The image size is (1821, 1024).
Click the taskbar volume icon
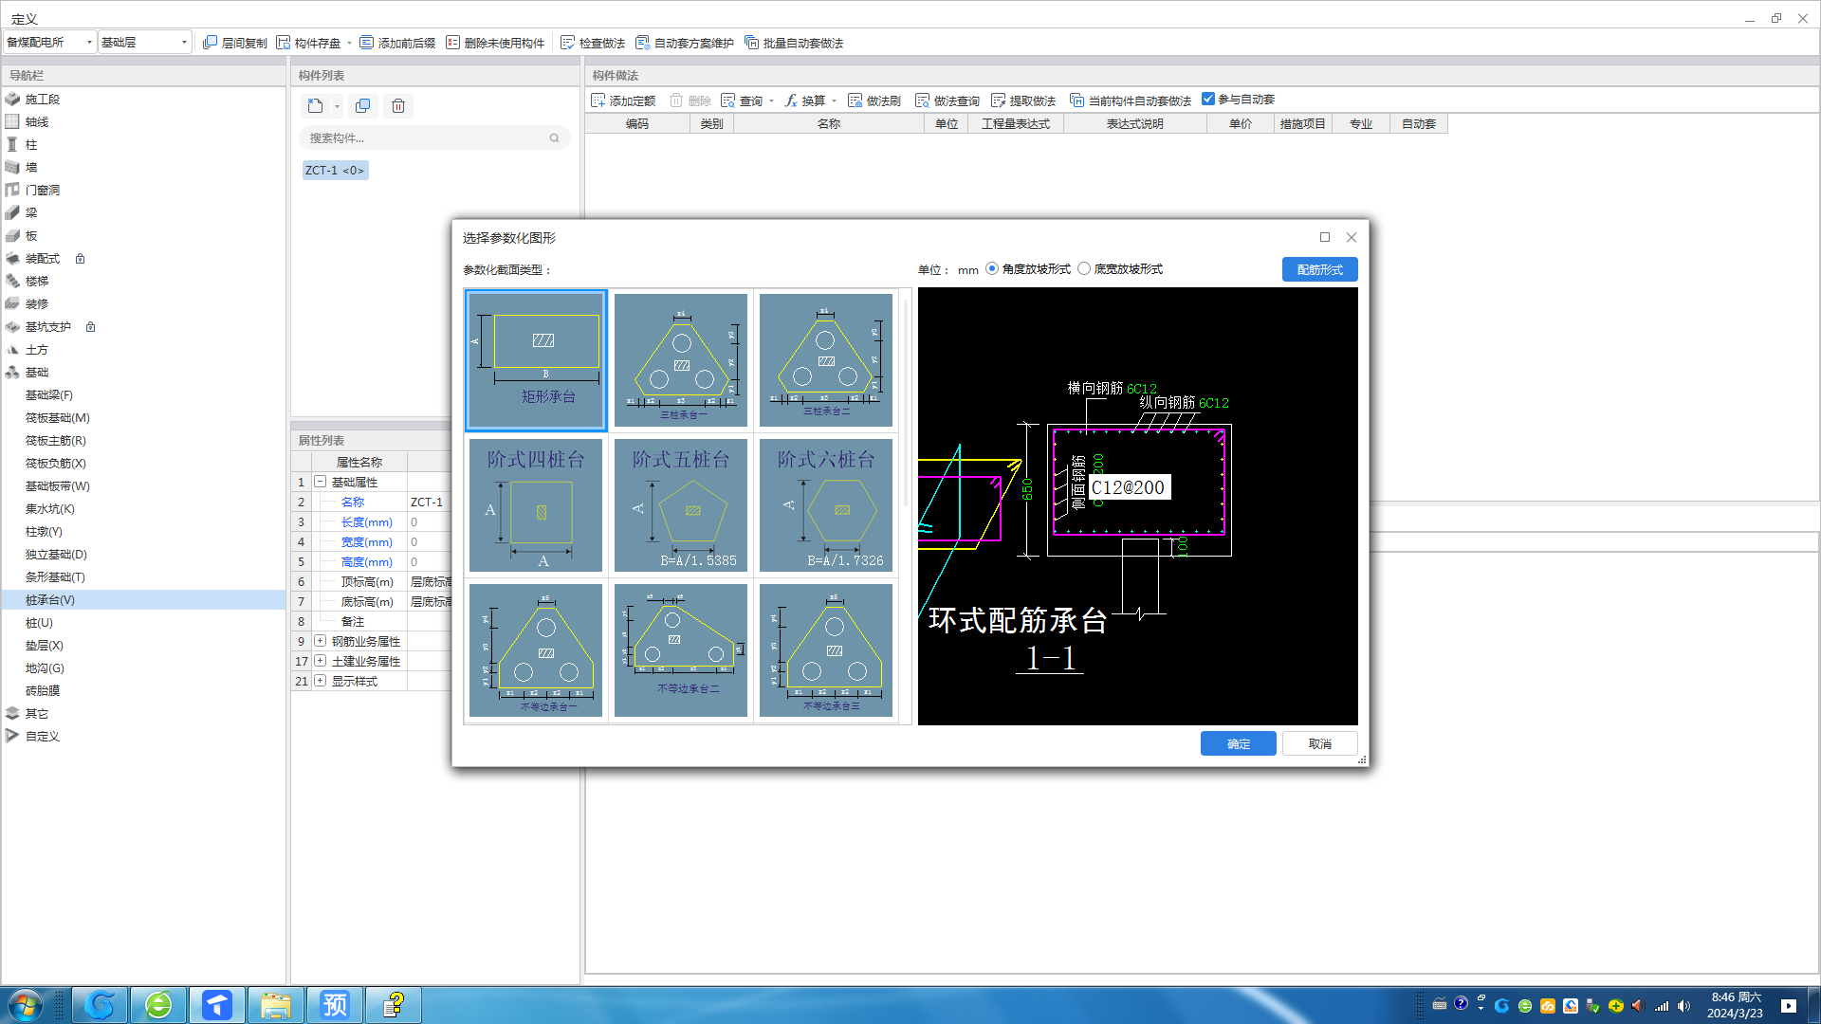tap(1683, 1006)
